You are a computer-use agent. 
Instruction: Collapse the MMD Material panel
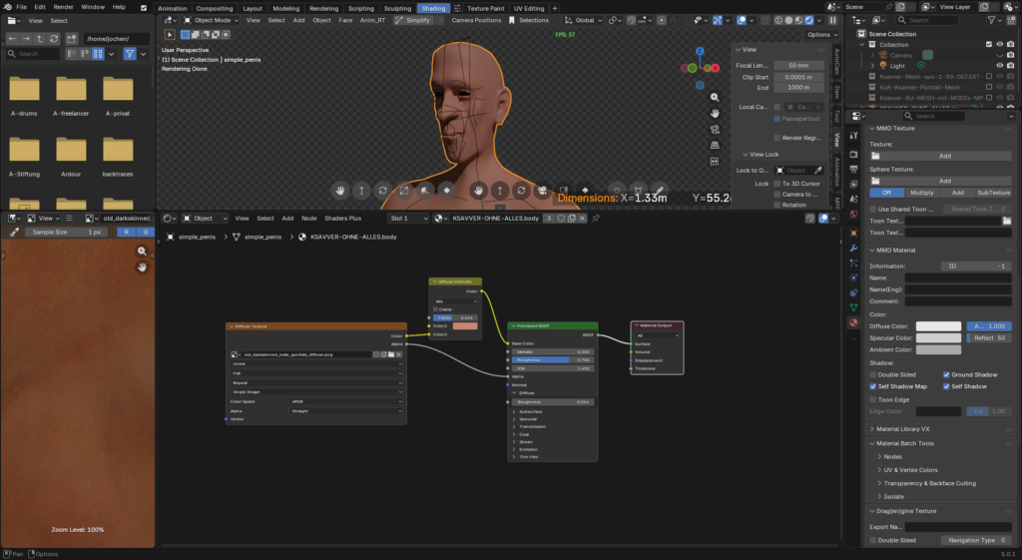[872, 251]
